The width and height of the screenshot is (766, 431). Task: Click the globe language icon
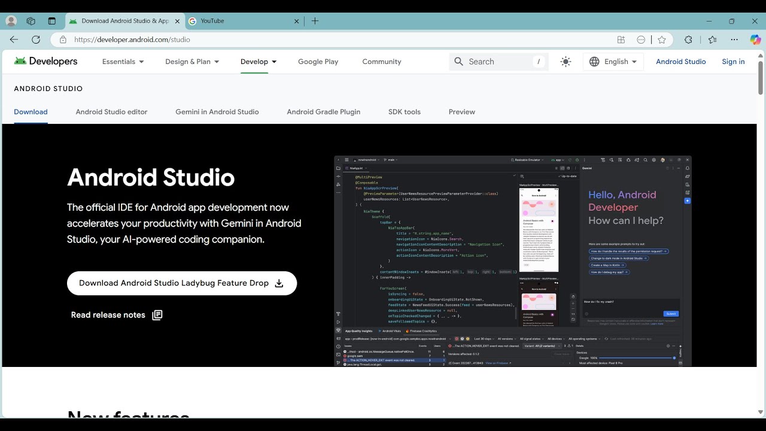[x=594, y=62]
